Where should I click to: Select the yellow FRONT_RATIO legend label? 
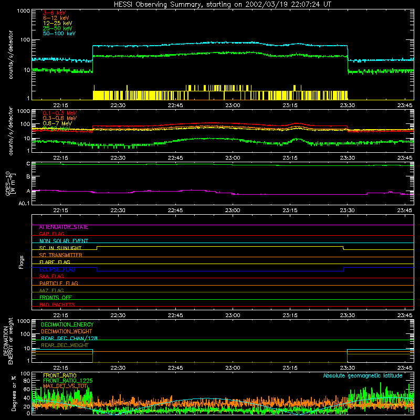click(60, 375)
